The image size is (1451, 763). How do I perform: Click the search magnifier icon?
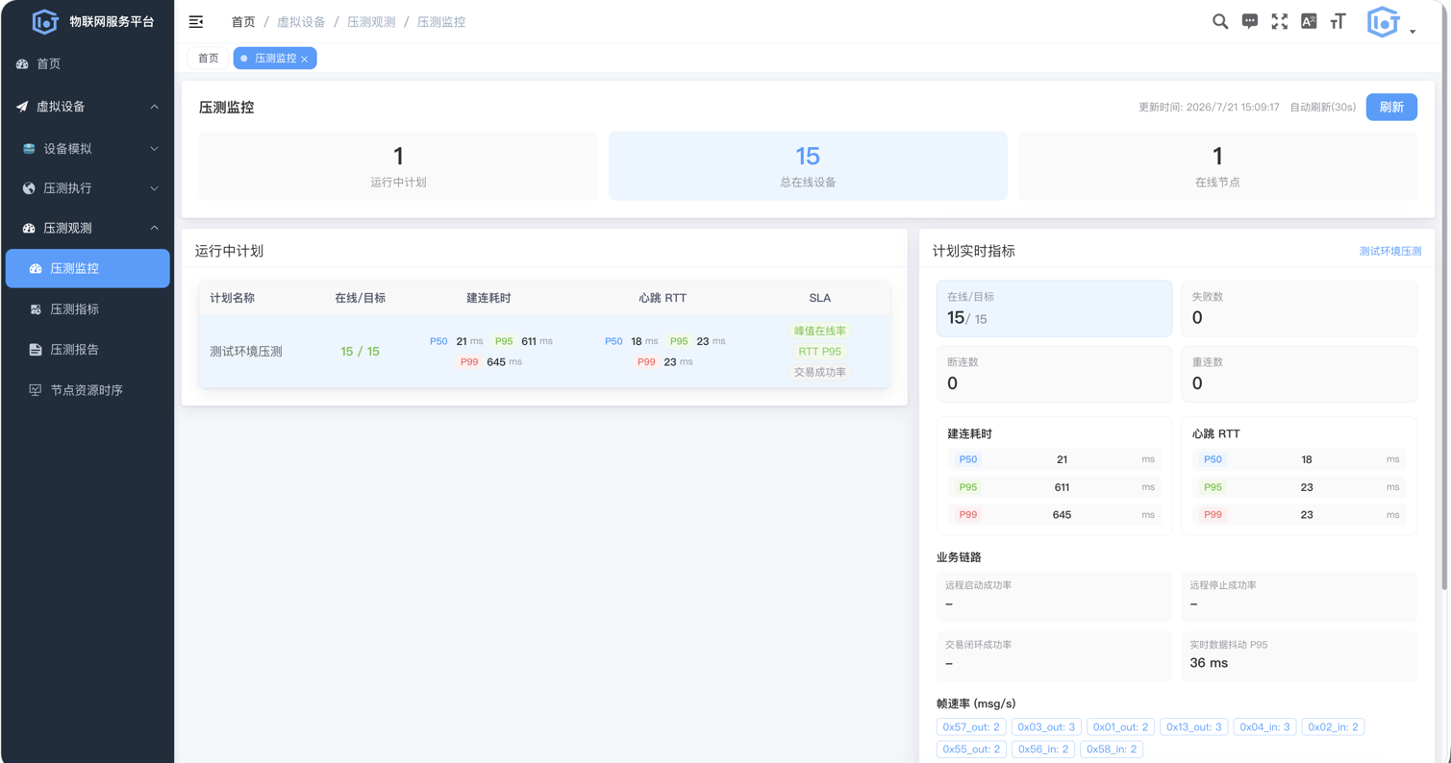(1219, 21)
